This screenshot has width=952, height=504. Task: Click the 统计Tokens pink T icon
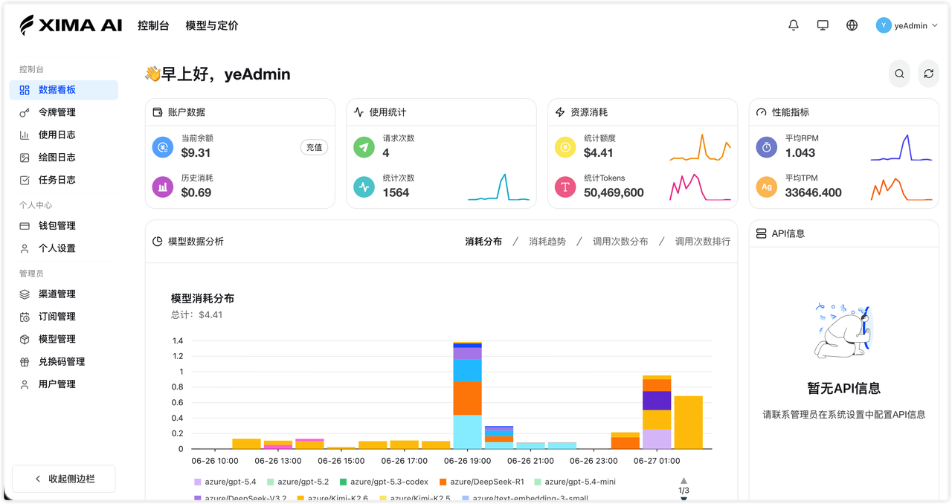click(565, 187)
